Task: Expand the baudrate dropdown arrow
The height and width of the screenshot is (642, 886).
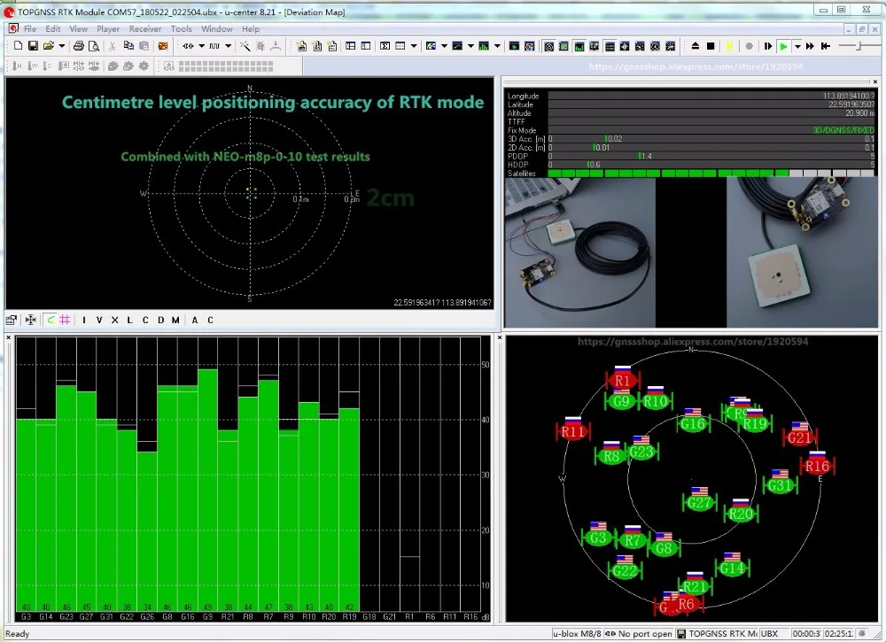Action: tap(228, 46)
